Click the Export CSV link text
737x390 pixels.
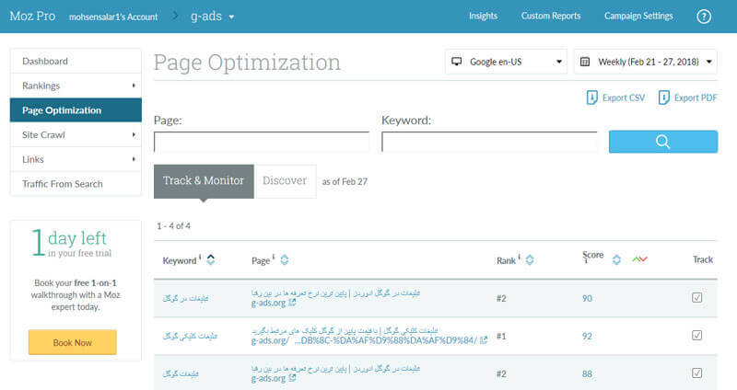624,97
